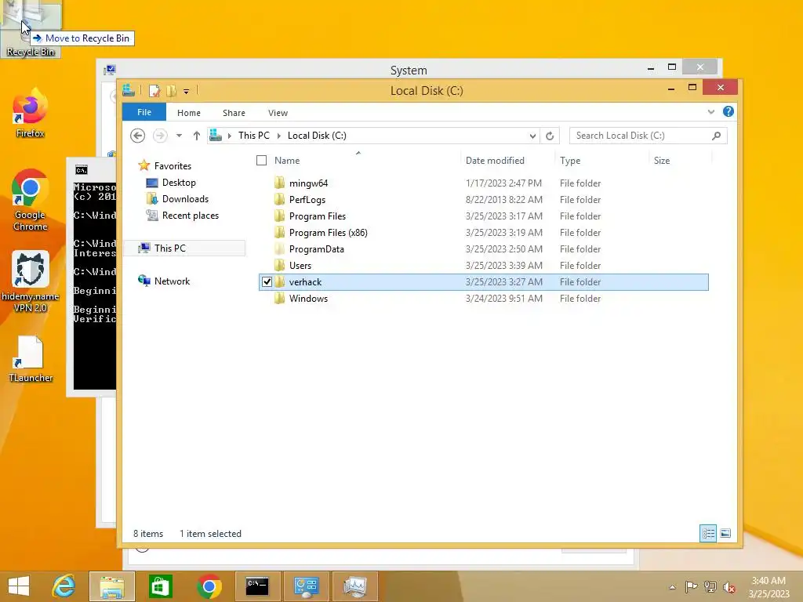Open the Windows Start button

[19, 586]
